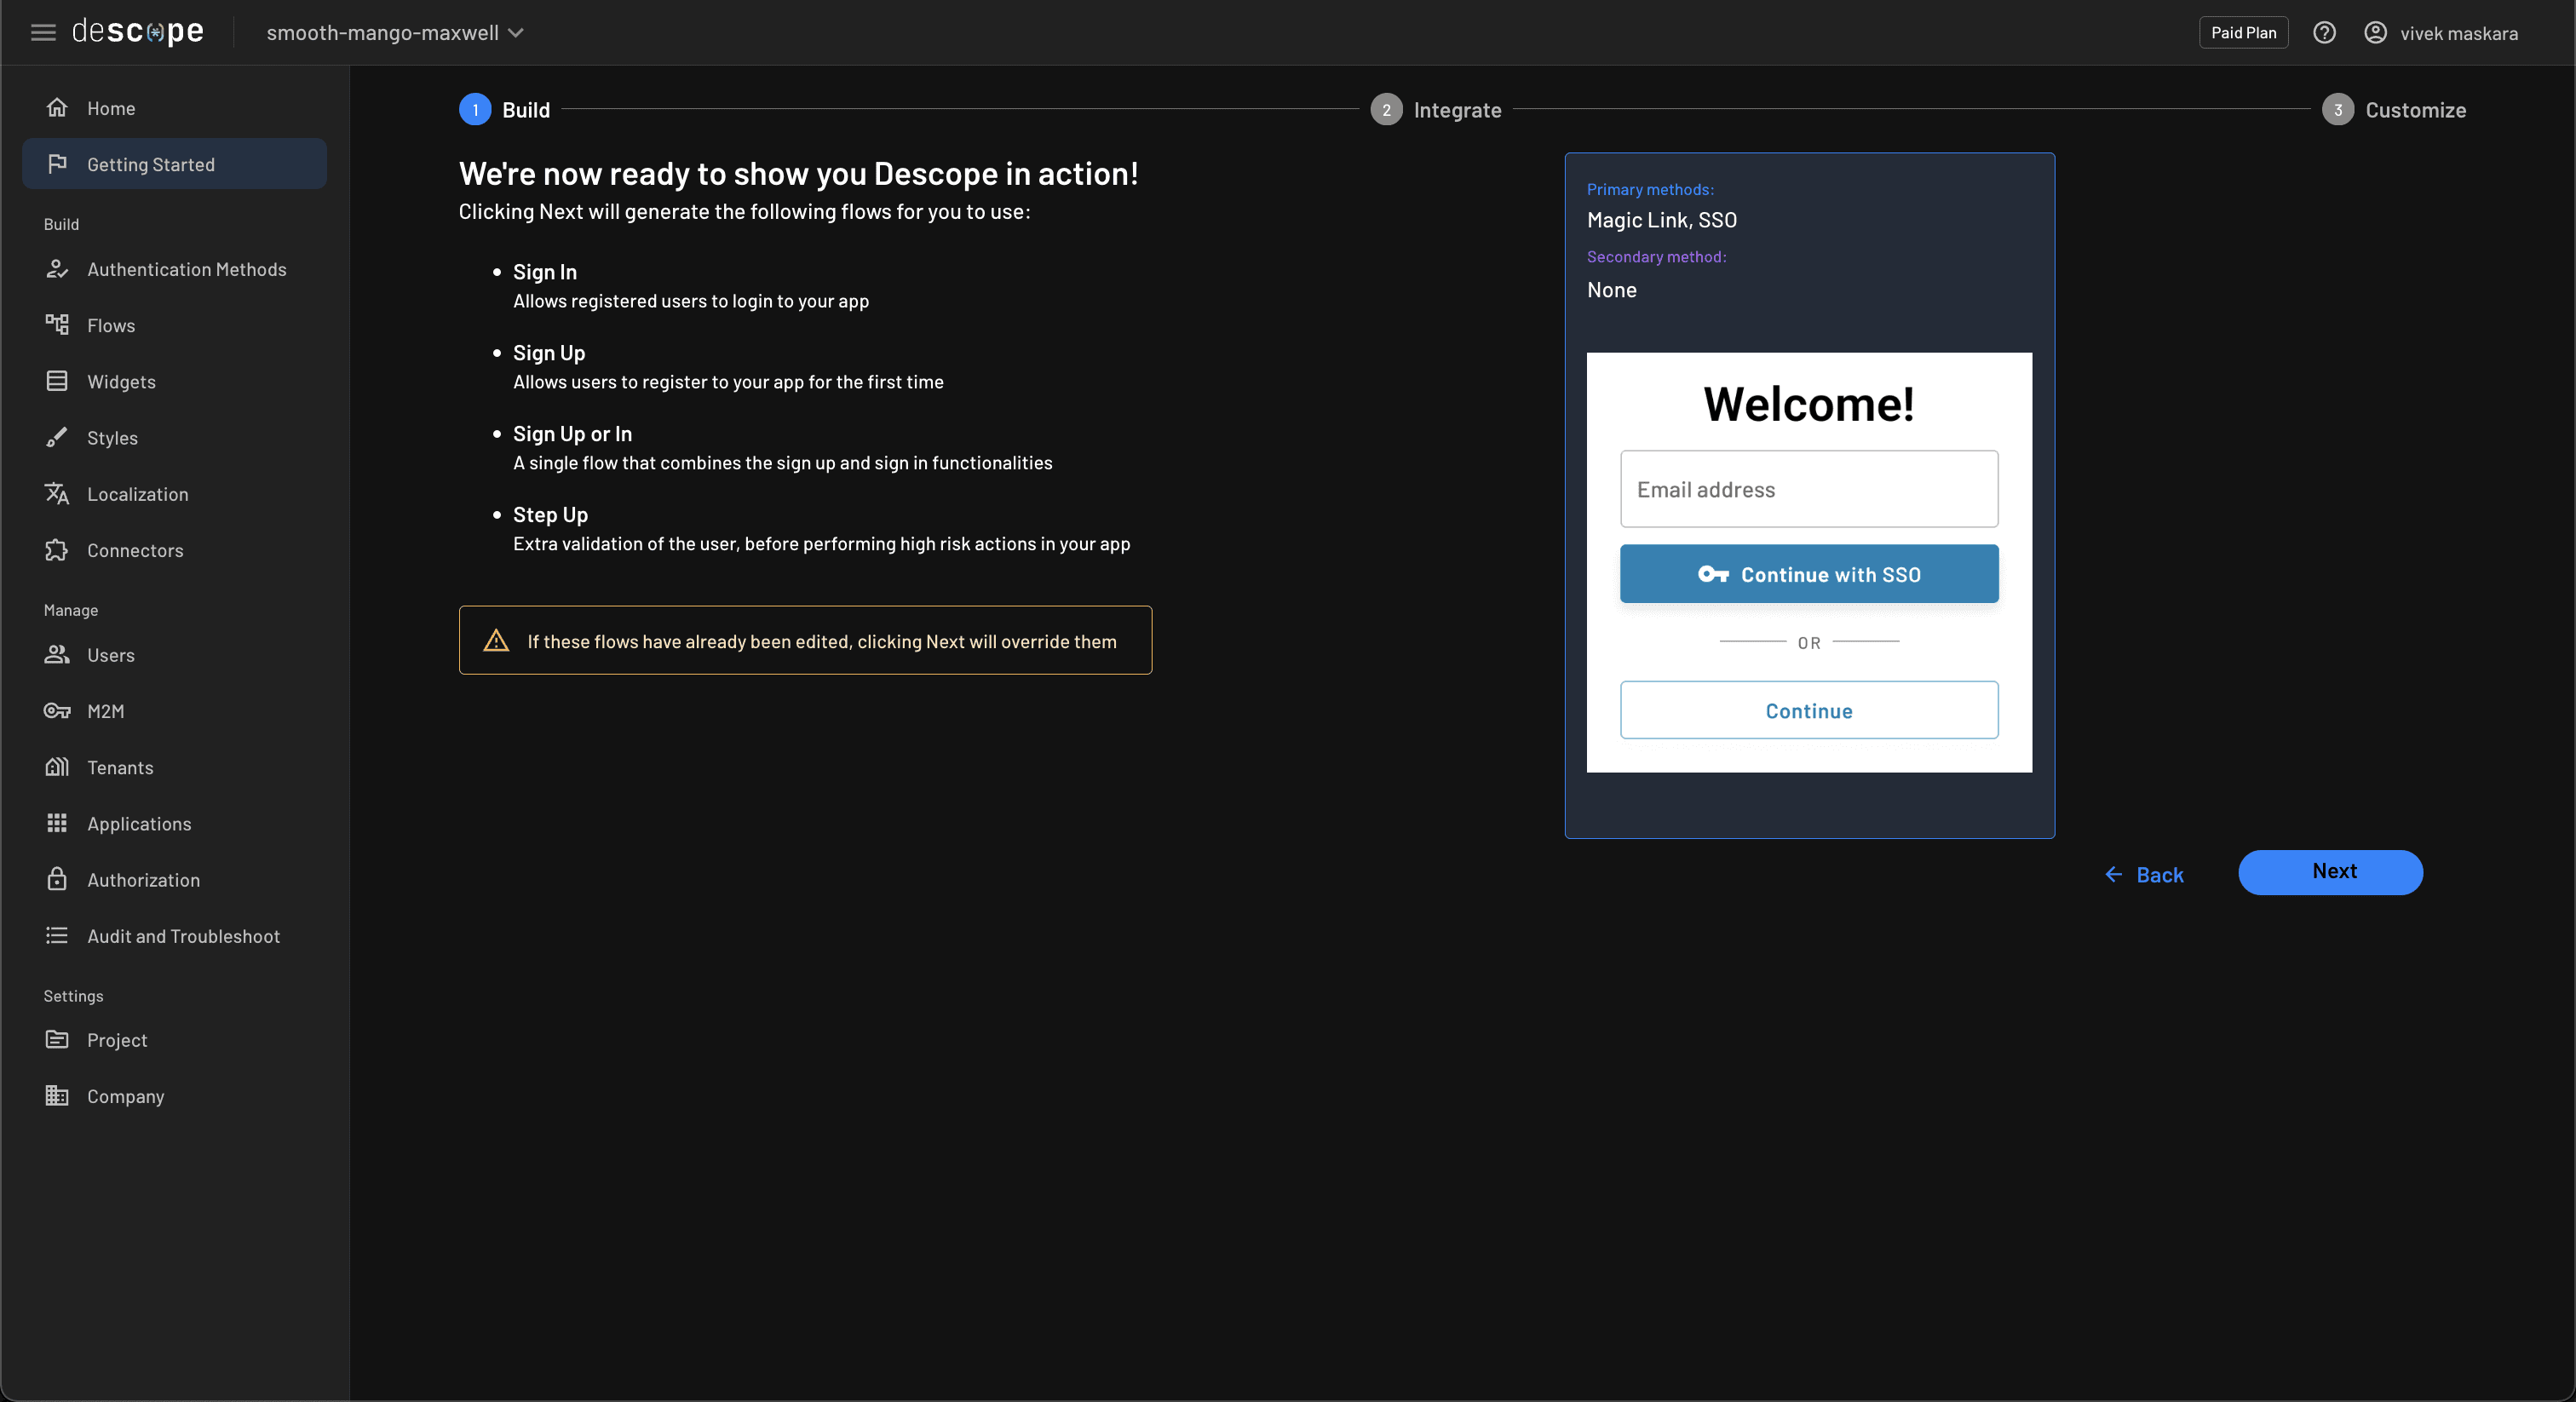The height and width of the screenshot is (1402, 2576).
Task: Select the M2M key icon
Action: coord(57,711)
